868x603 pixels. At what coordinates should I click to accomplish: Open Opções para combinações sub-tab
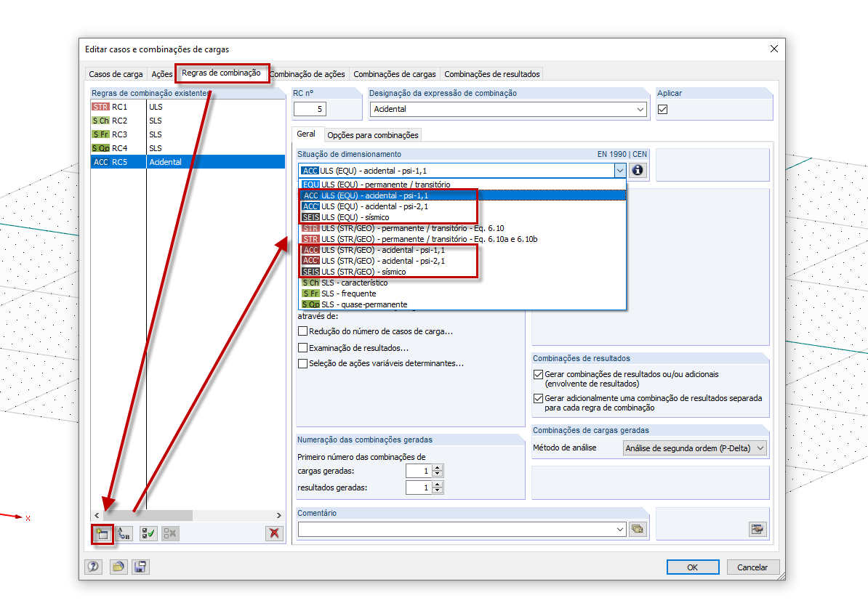coord(372,135)
